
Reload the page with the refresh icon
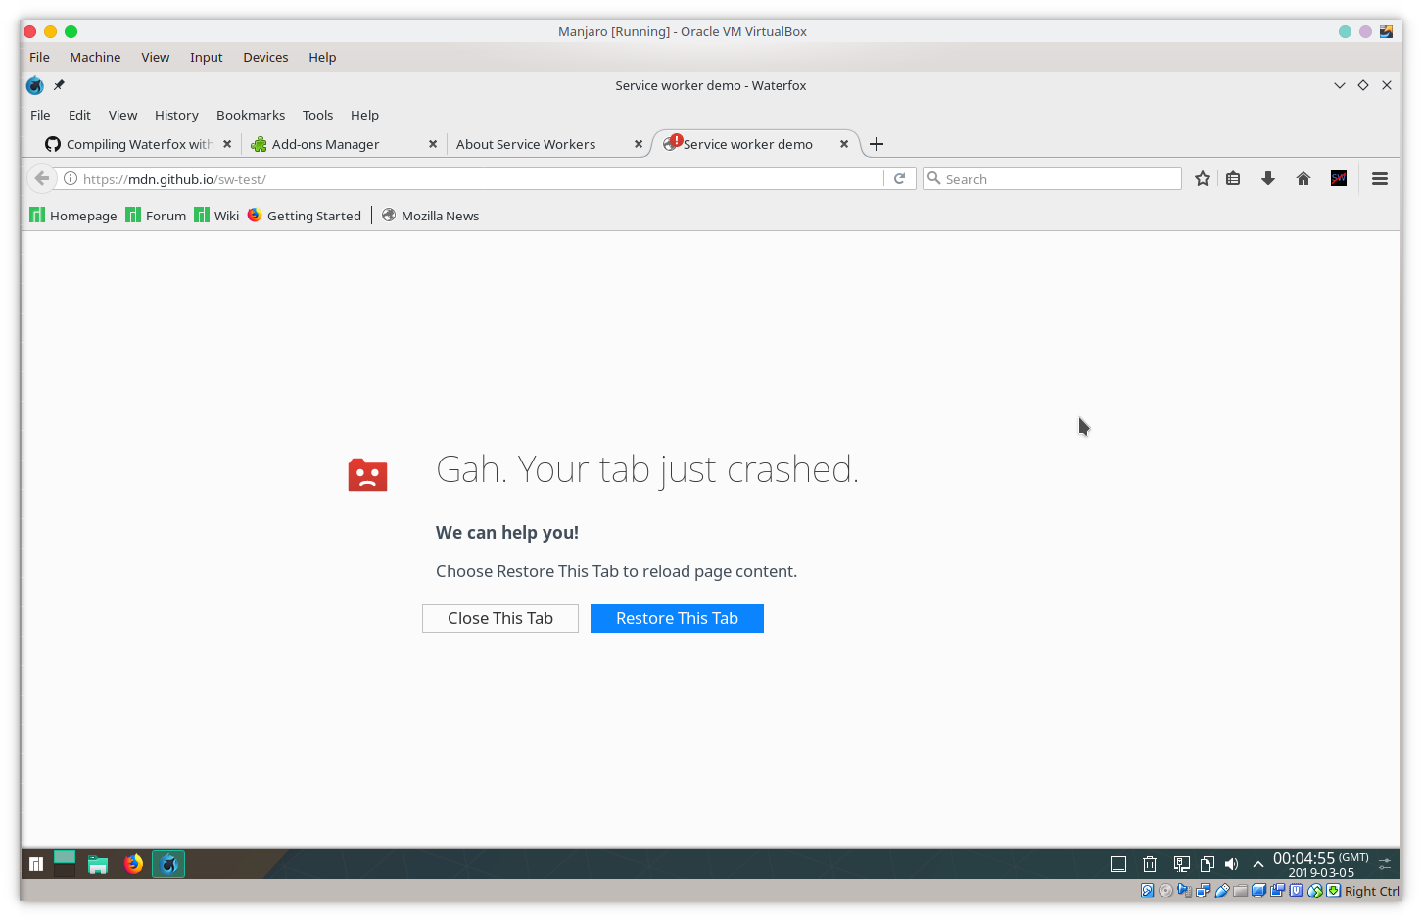click(899, 178)
